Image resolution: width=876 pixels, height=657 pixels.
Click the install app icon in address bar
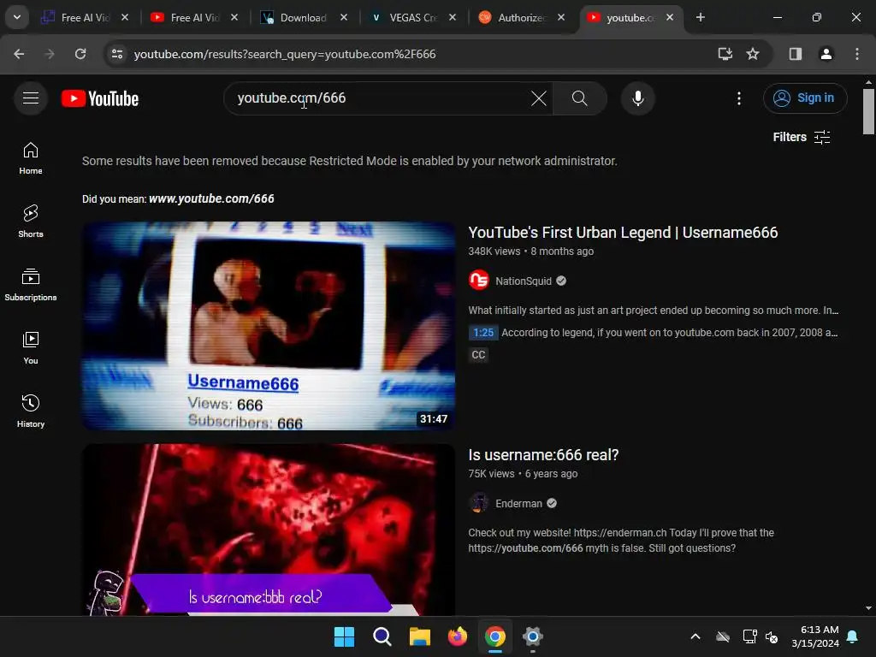click(x=725, y=54)
